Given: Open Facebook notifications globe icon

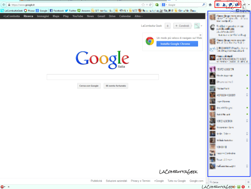Looking at the screenshot, I should 237,4.
